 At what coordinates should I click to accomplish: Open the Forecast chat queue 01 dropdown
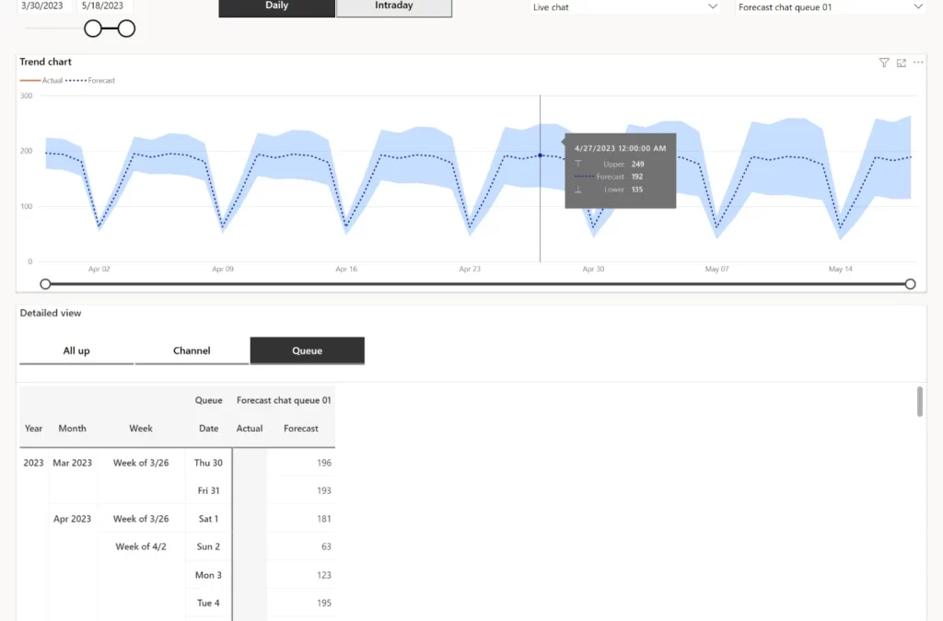pyautogui.click(x=830, y=7)
